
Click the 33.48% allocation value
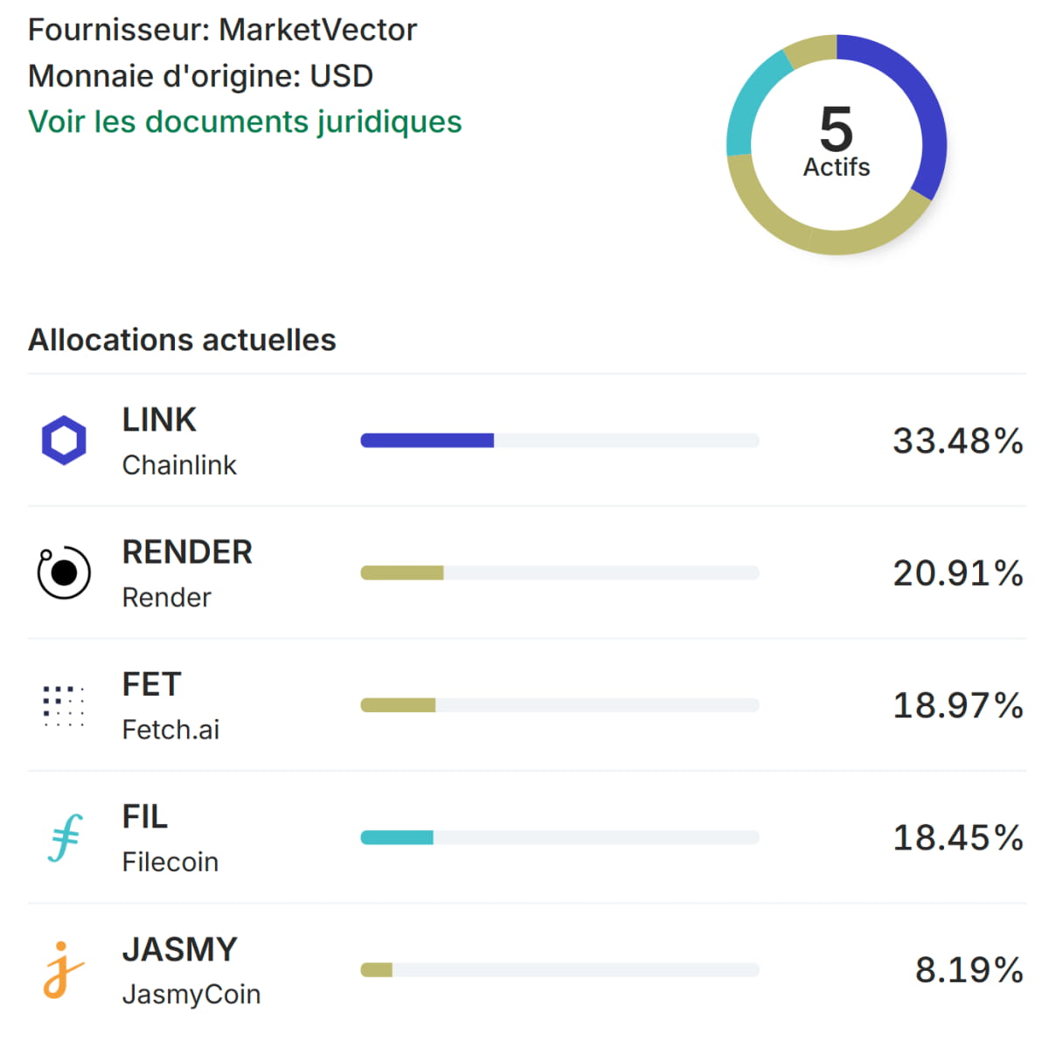pos(957,440)
